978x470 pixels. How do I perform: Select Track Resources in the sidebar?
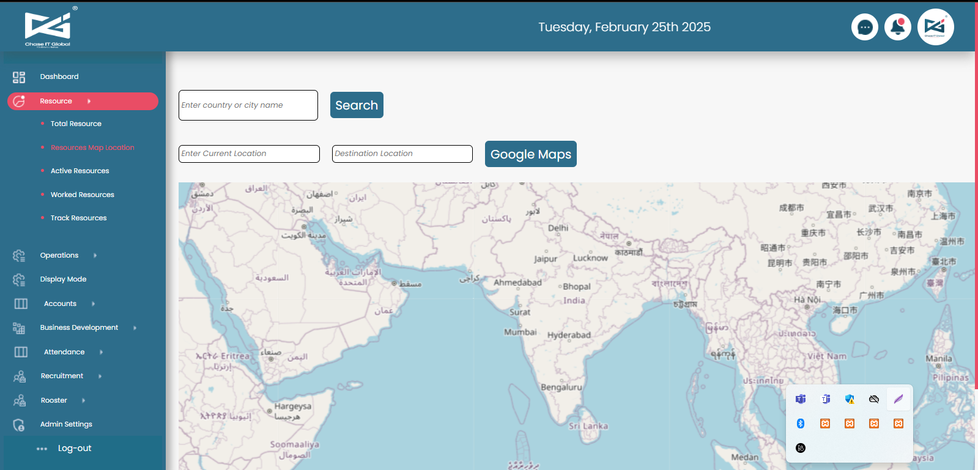[78, 218]
